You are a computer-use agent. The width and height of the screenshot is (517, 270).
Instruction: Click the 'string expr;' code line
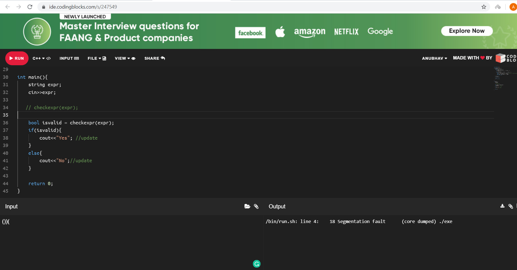[x=45, y=85]
